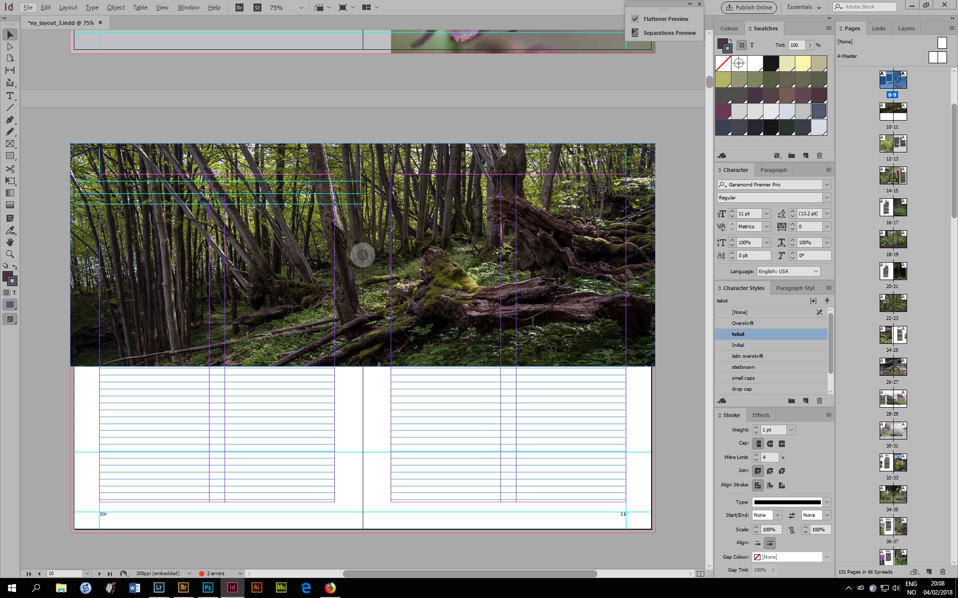Pick the Scissors tool
The image size is (958, 598).
click(9, 169)
